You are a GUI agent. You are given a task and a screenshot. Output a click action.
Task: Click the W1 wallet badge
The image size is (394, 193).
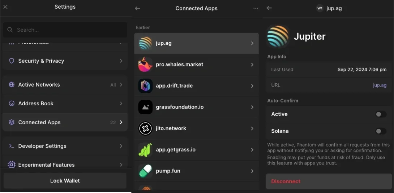(320, 8)
